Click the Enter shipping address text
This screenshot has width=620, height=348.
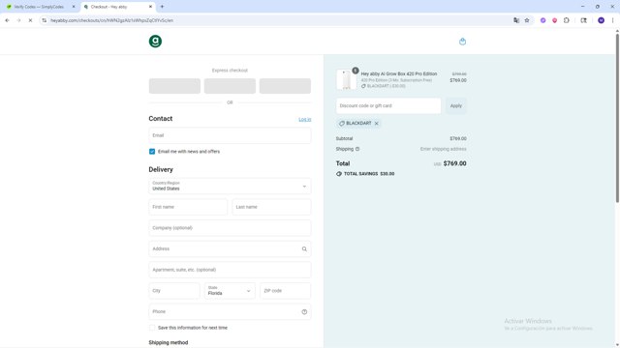coord(444,149)
